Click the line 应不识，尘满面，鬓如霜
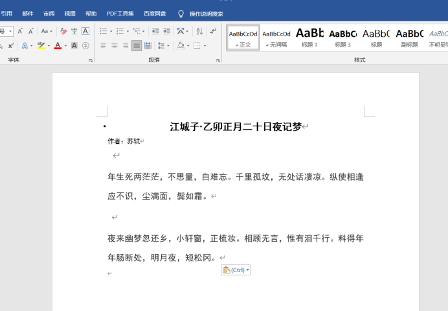The height and width of the screenshot is (311, 448). pos(157,196)
